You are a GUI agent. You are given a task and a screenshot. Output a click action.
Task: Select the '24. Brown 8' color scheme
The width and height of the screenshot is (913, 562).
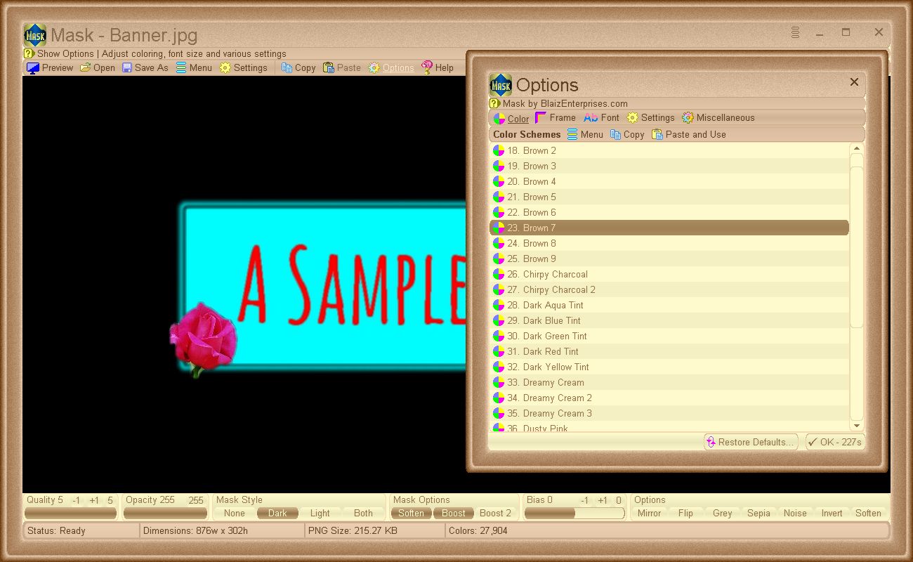tap(669, 243)
